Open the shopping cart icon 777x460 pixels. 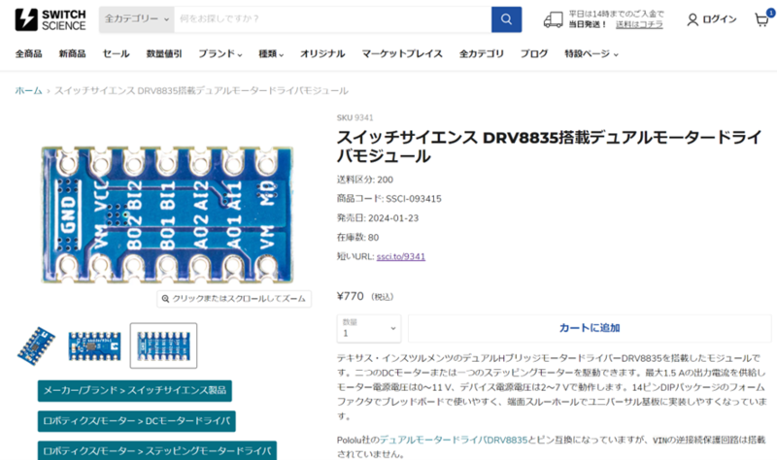point(762,19)
